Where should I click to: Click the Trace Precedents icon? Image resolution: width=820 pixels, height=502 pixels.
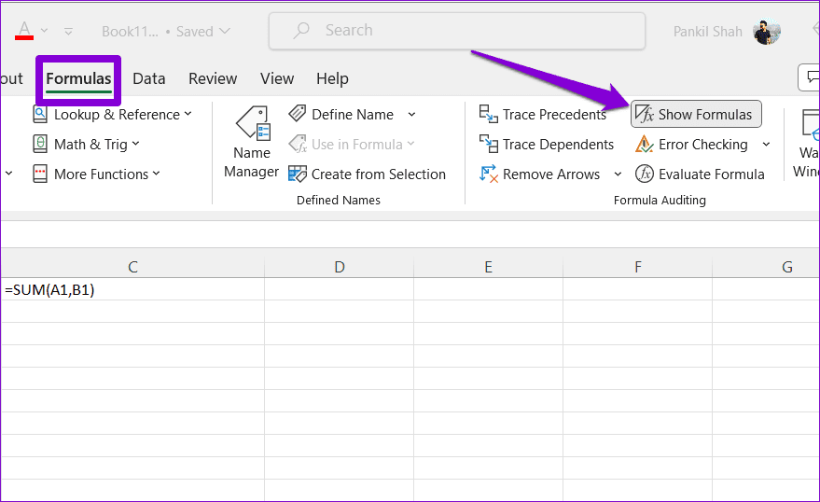tap(489, 114)
